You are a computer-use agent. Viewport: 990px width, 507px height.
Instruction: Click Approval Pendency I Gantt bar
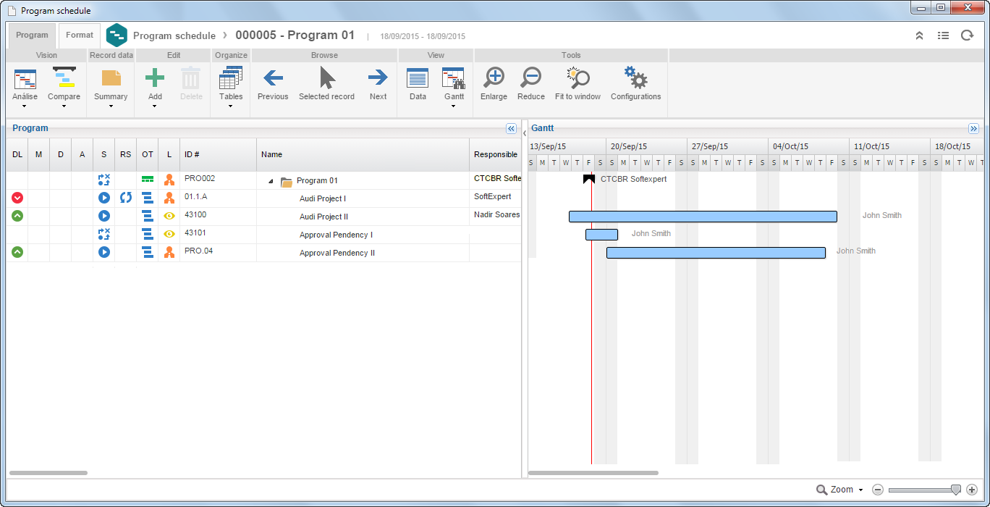(x=601, y=235)
